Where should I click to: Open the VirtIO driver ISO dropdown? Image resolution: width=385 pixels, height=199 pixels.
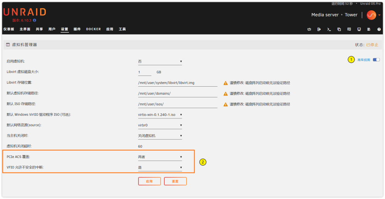160,115
